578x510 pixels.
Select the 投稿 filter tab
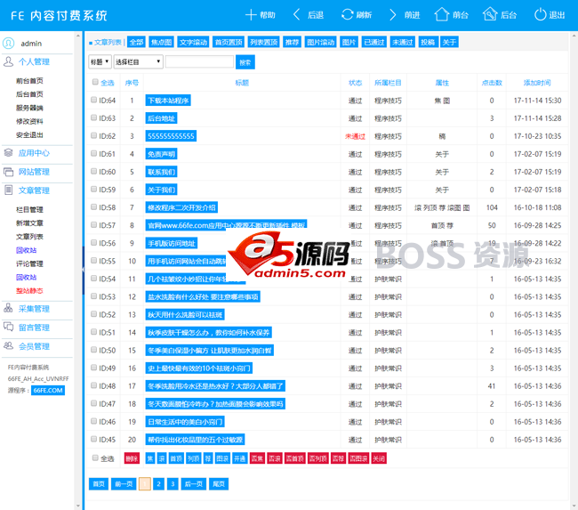428,42
